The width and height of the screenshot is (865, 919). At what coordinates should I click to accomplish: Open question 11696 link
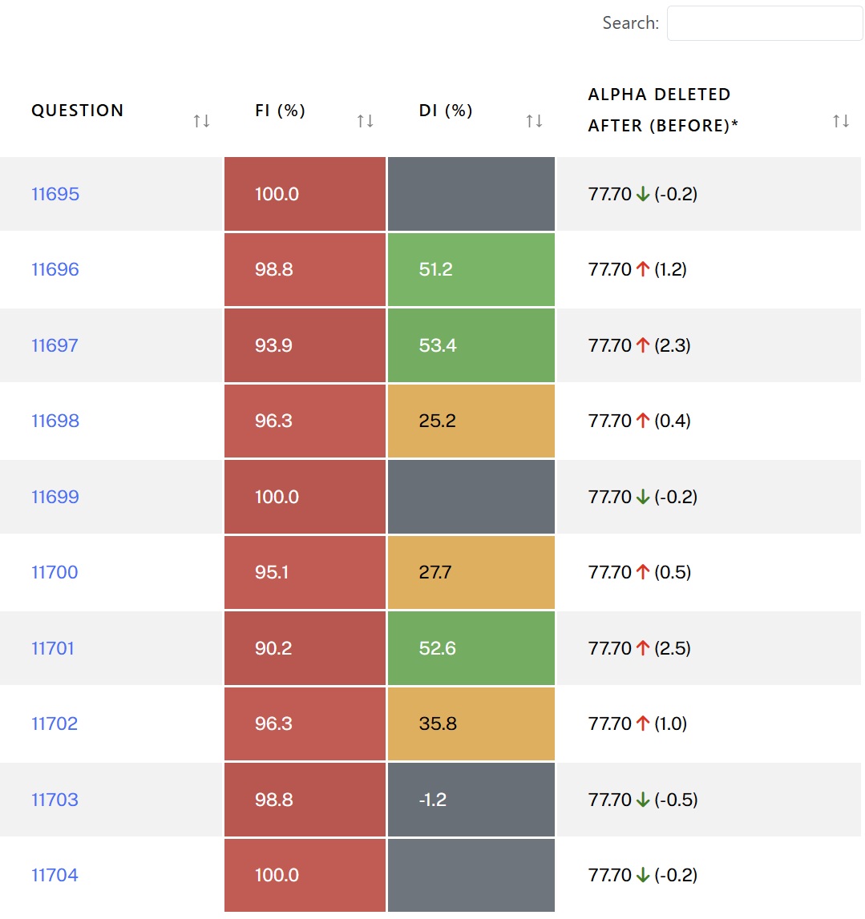(x=55, y=269)
